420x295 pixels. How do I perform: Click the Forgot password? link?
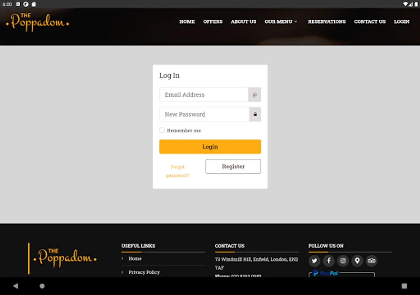(178, 171)
